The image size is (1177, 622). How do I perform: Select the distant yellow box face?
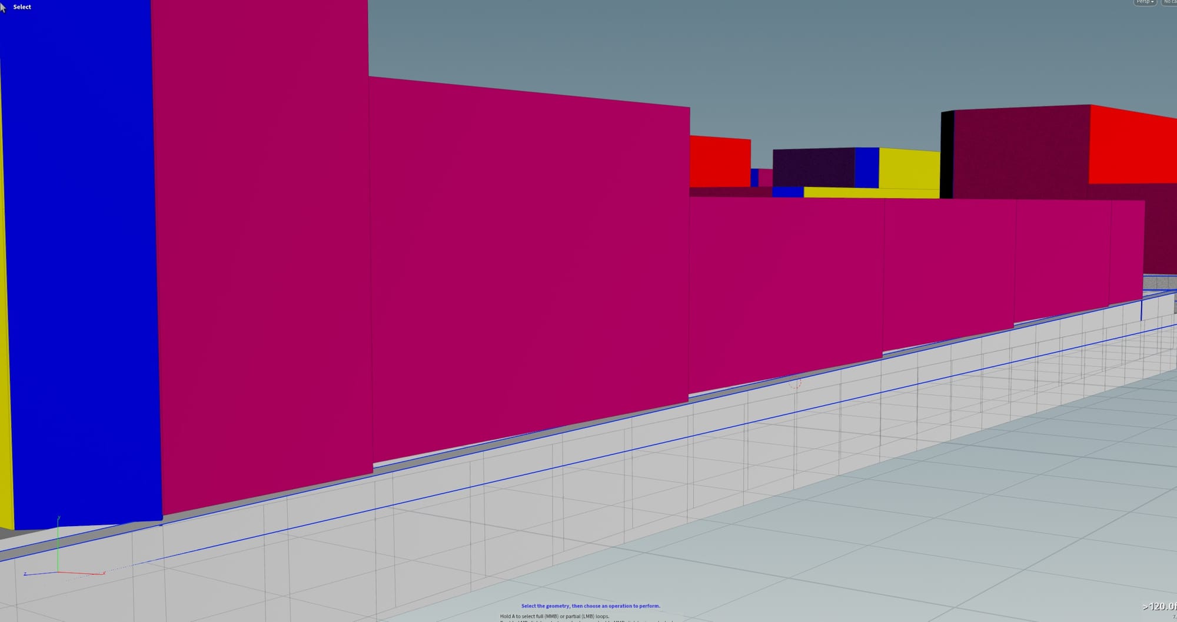909,168
